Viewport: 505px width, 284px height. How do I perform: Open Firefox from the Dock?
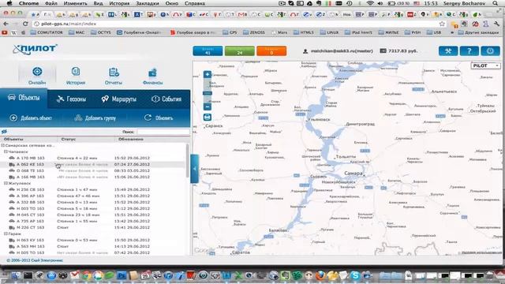point(320,275)
